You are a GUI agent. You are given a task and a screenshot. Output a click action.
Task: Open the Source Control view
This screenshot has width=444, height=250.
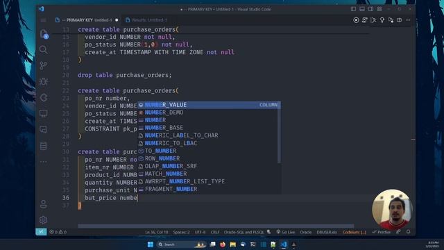click(43, 66)
